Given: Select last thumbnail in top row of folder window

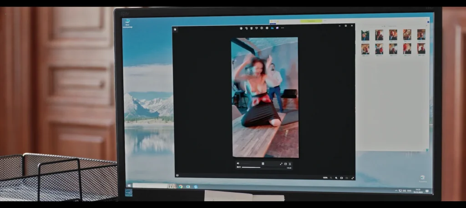Looking at the screenshot, I should pyautogui.click(x=421, y=34).
